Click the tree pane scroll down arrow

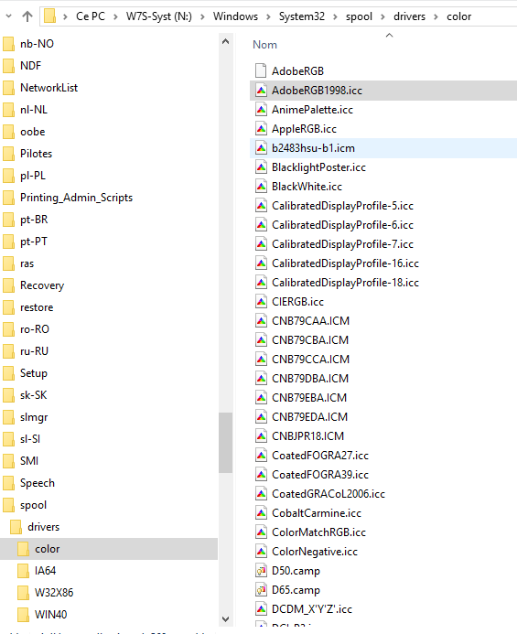[226, 619]
